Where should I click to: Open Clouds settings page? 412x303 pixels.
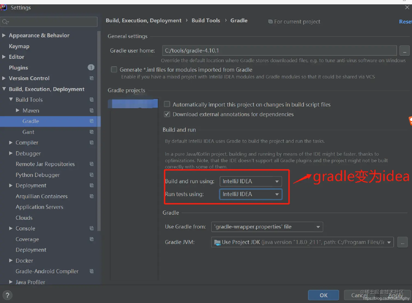[24, 218]
